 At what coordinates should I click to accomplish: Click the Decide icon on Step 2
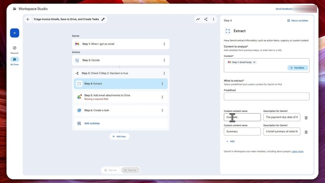pyautogui.click(x=77, y=60)
